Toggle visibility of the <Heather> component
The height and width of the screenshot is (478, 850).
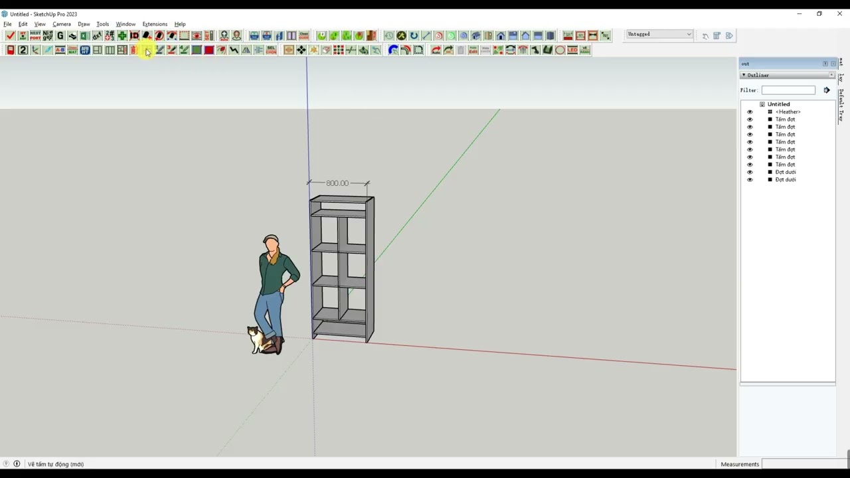tap(750, 112)
